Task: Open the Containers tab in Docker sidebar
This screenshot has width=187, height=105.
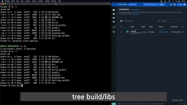Action: pyautogui.click(x=114, y=10)
